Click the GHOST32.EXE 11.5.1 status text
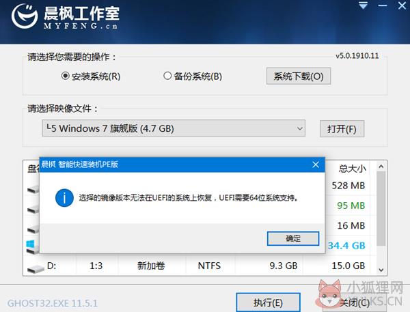This screenshot has width=410, height=312. [53, 303]
